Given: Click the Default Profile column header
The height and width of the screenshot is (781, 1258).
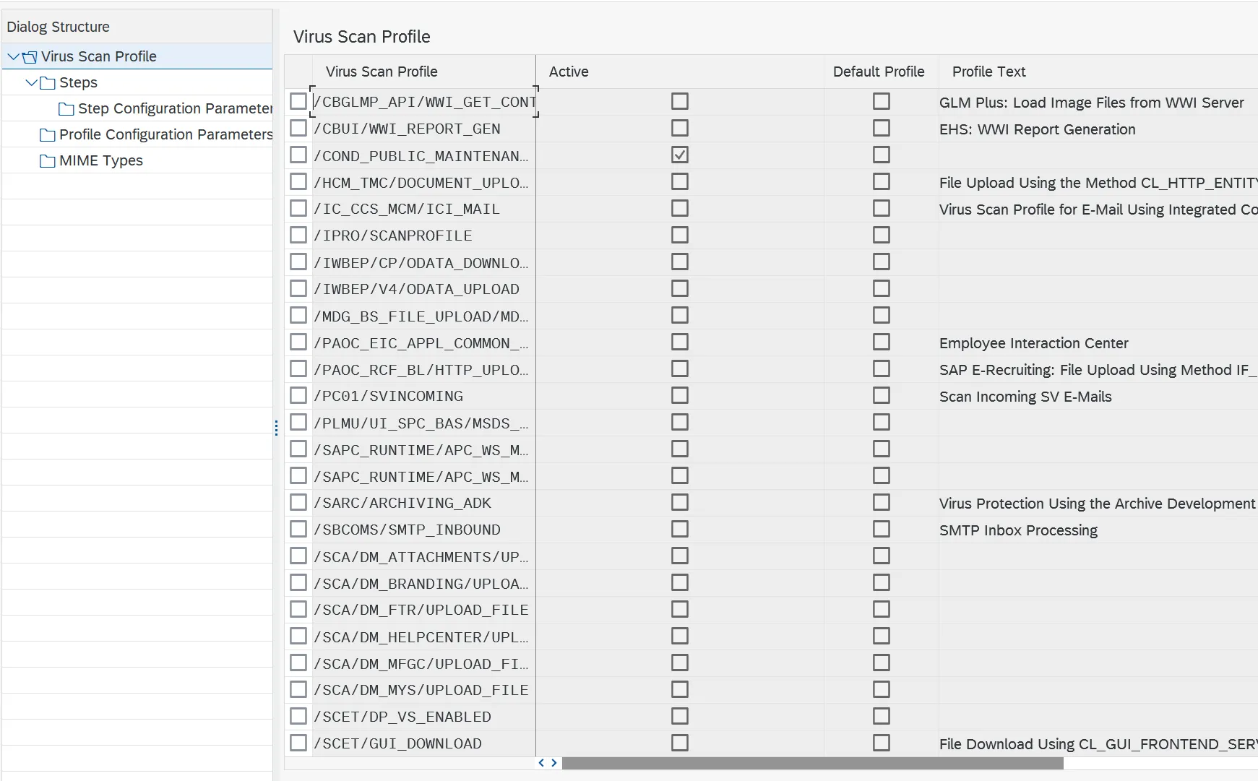Looking at the screenshot, I should click(878, 72).
